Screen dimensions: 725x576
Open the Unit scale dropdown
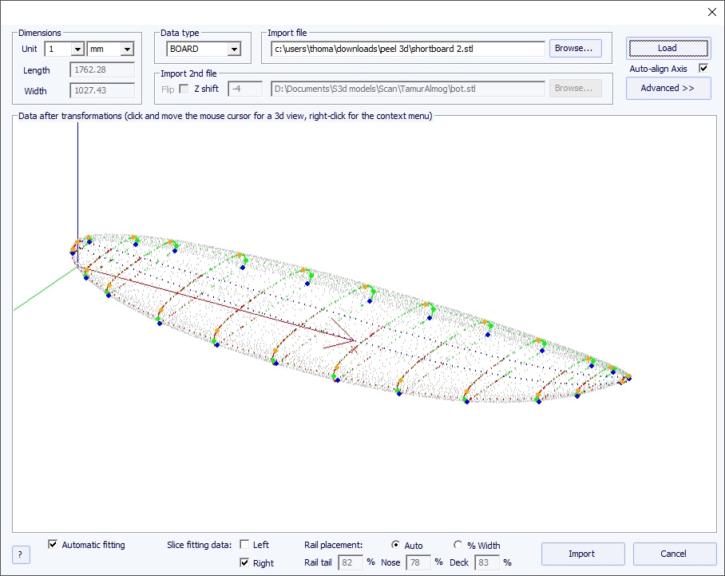coord(77,49)
